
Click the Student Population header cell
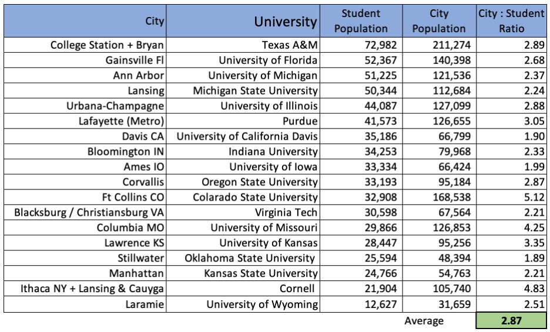(361, 21)
